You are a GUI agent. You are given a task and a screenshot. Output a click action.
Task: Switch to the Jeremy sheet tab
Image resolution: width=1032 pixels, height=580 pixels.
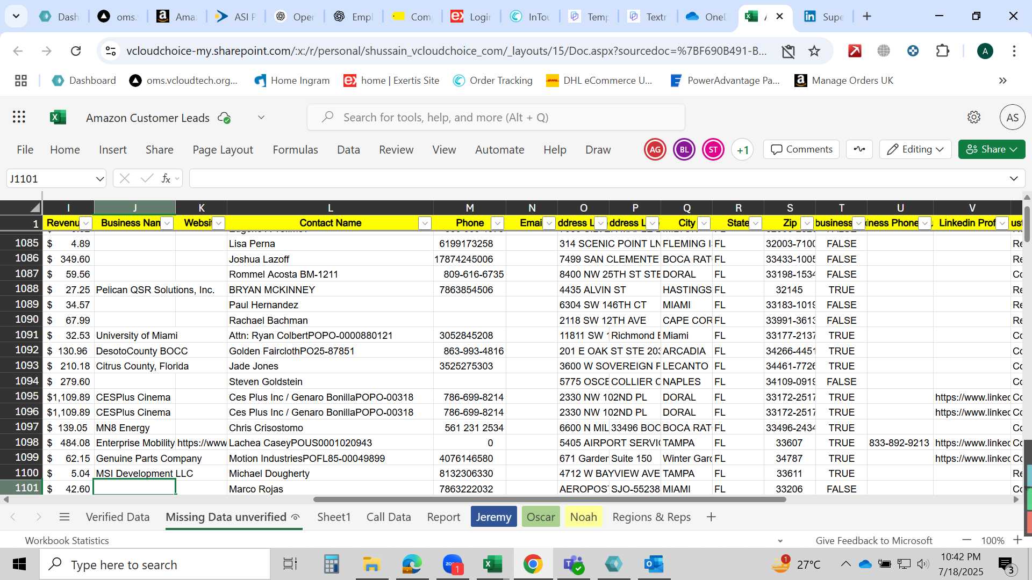[493, 517]
